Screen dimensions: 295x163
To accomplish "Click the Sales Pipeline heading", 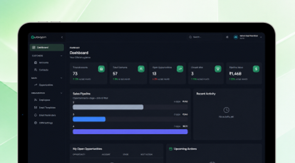I will coord(82,94).
